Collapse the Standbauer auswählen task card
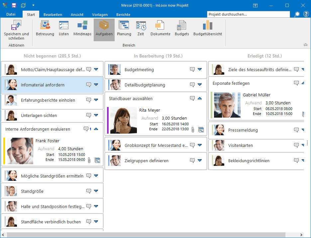The width and height of the screenshot is (311, 238). 200,98
